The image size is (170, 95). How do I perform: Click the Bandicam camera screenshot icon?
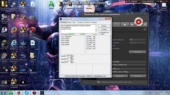[x=132, y=25]
